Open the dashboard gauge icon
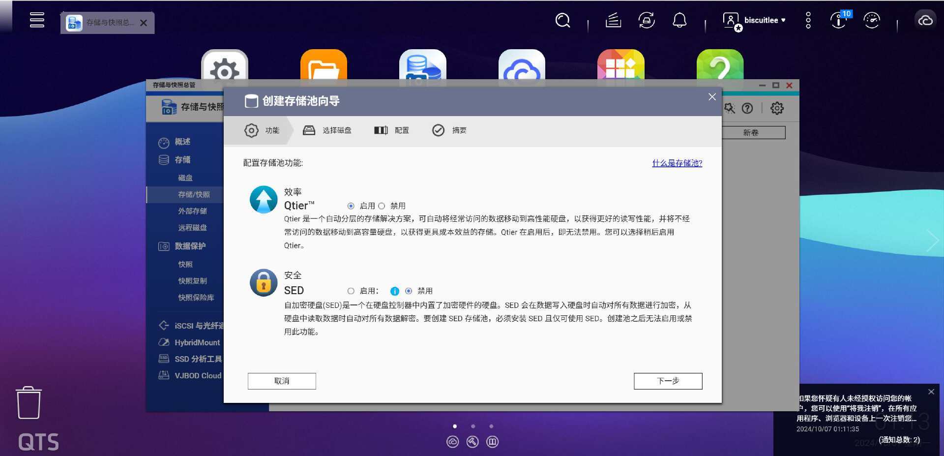944x456 pixels. click(872, 21)
